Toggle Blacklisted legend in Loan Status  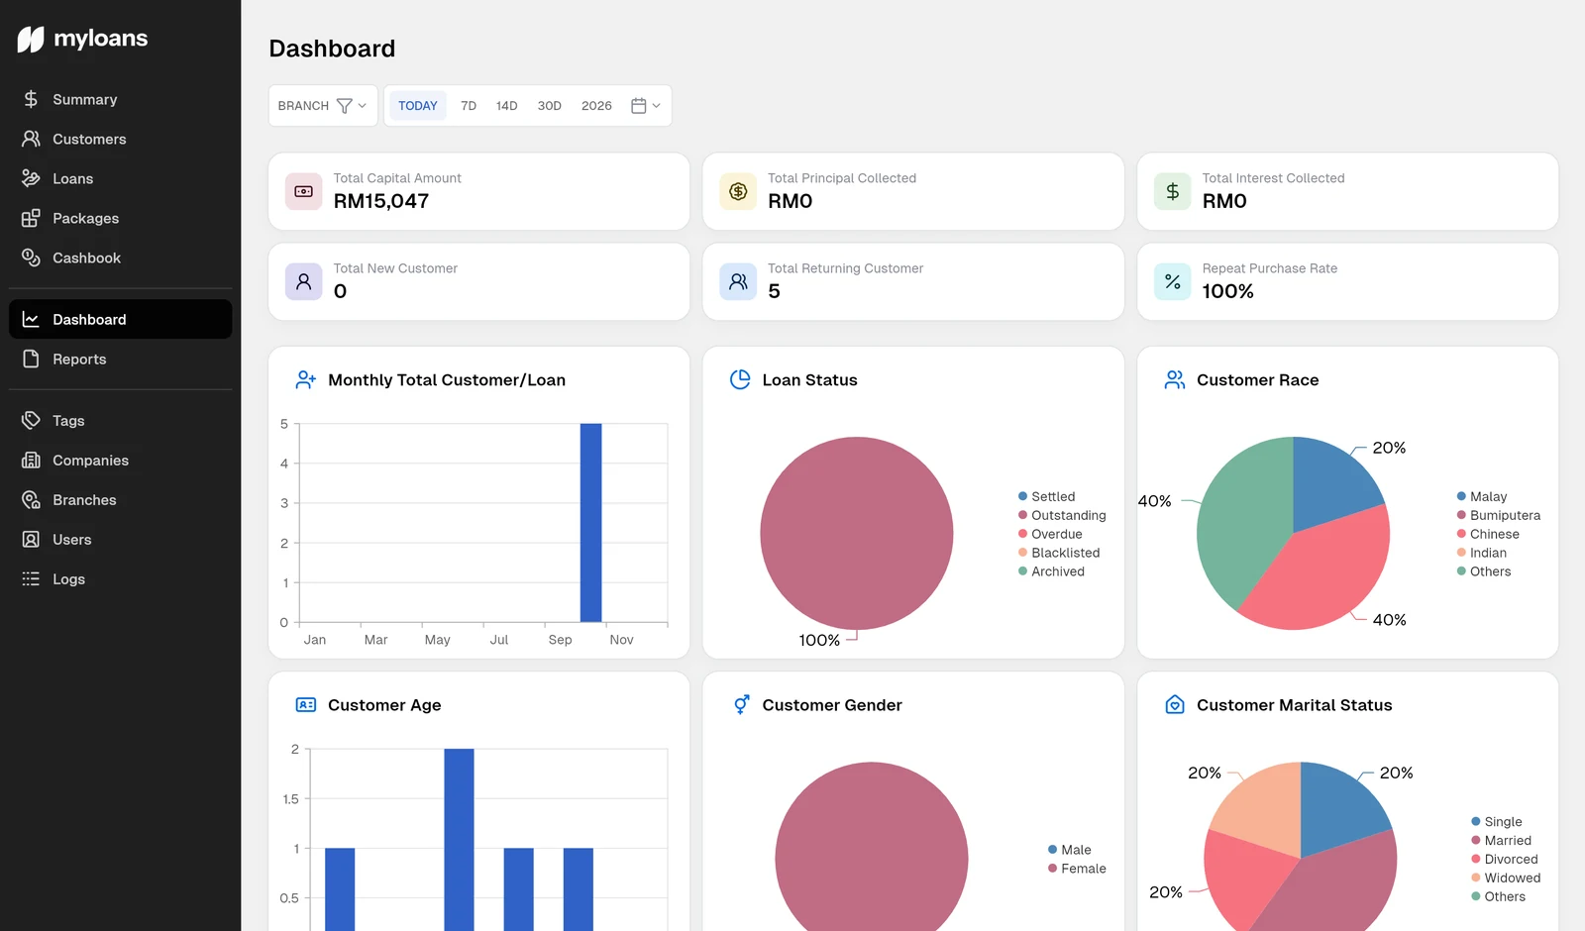click(1059, 553)
